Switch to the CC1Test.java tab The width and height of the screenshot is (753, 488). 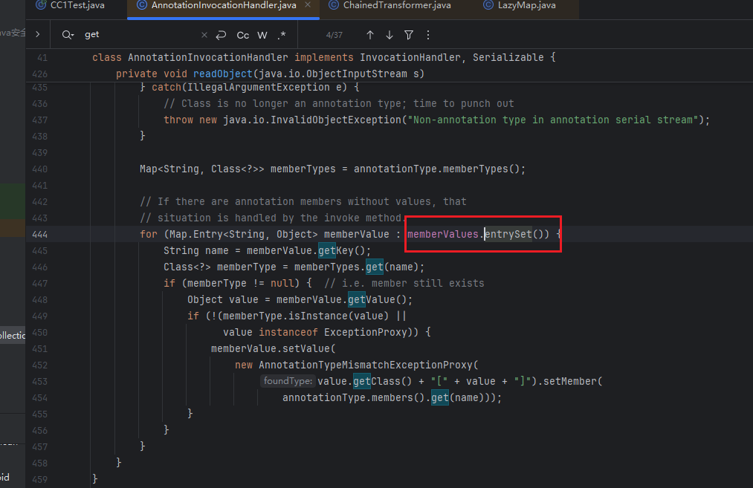77,5
